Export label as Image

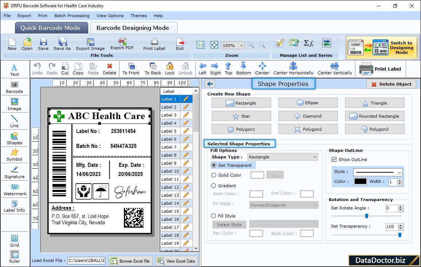90,44
